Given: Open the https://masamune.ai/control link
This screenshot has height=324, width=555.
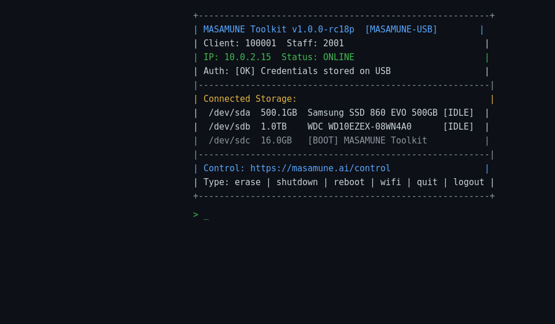Looking at the screenshot, I should tap(320, 168).
